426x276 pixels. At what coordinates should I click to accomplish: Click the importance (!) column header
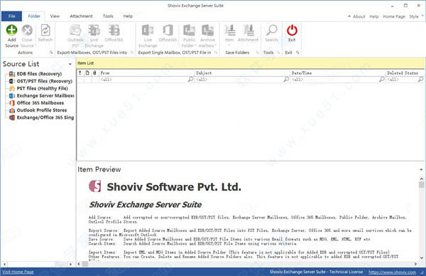coord(80,73)
